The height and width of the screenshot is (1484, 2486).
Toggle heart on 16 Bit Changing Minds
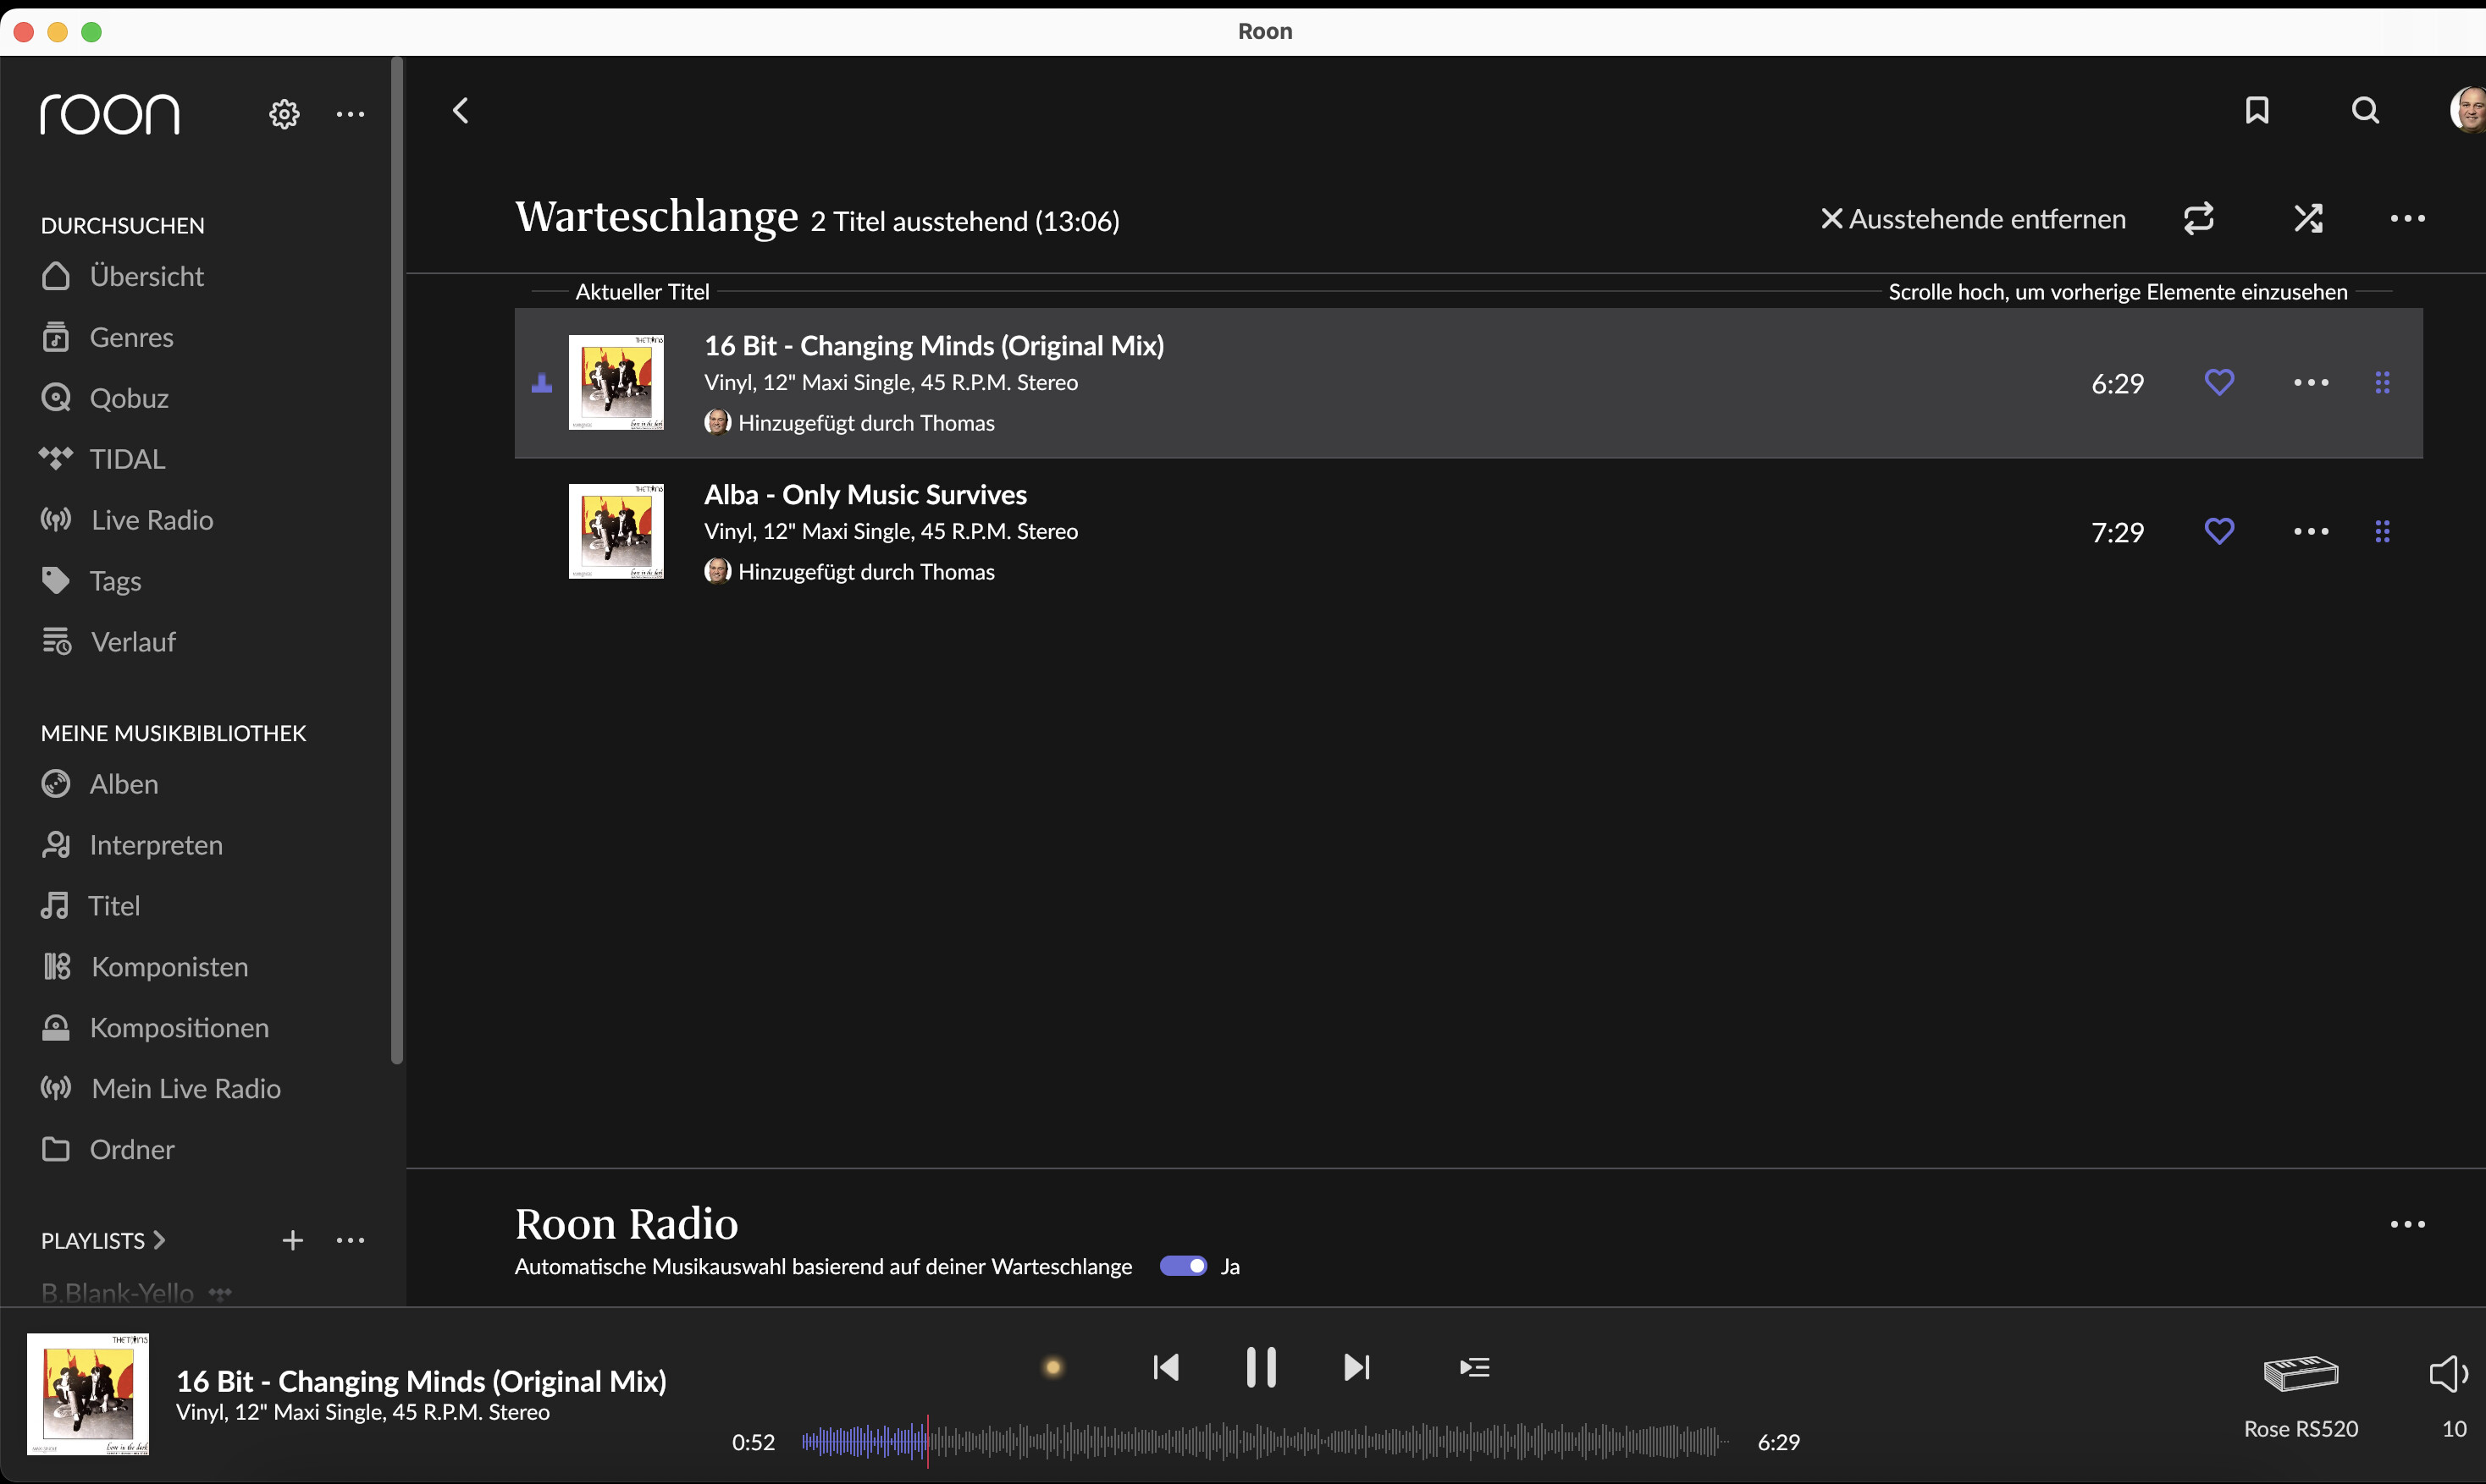pos(2218,382)
